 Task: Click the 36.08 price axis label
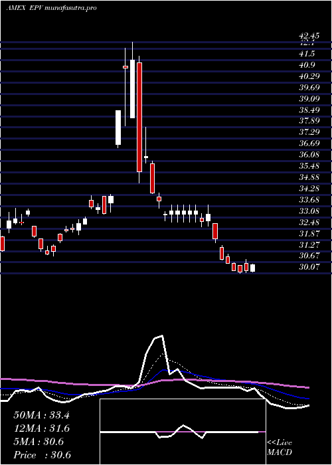pyautogui.click(x=309, y=155)
